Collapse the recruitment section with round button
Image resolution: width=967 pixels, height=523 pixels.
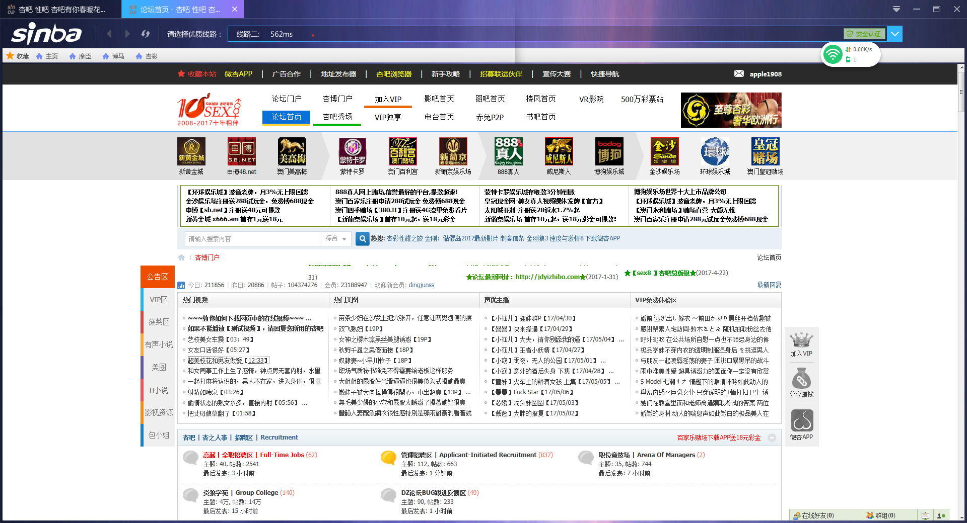point(772,438)
